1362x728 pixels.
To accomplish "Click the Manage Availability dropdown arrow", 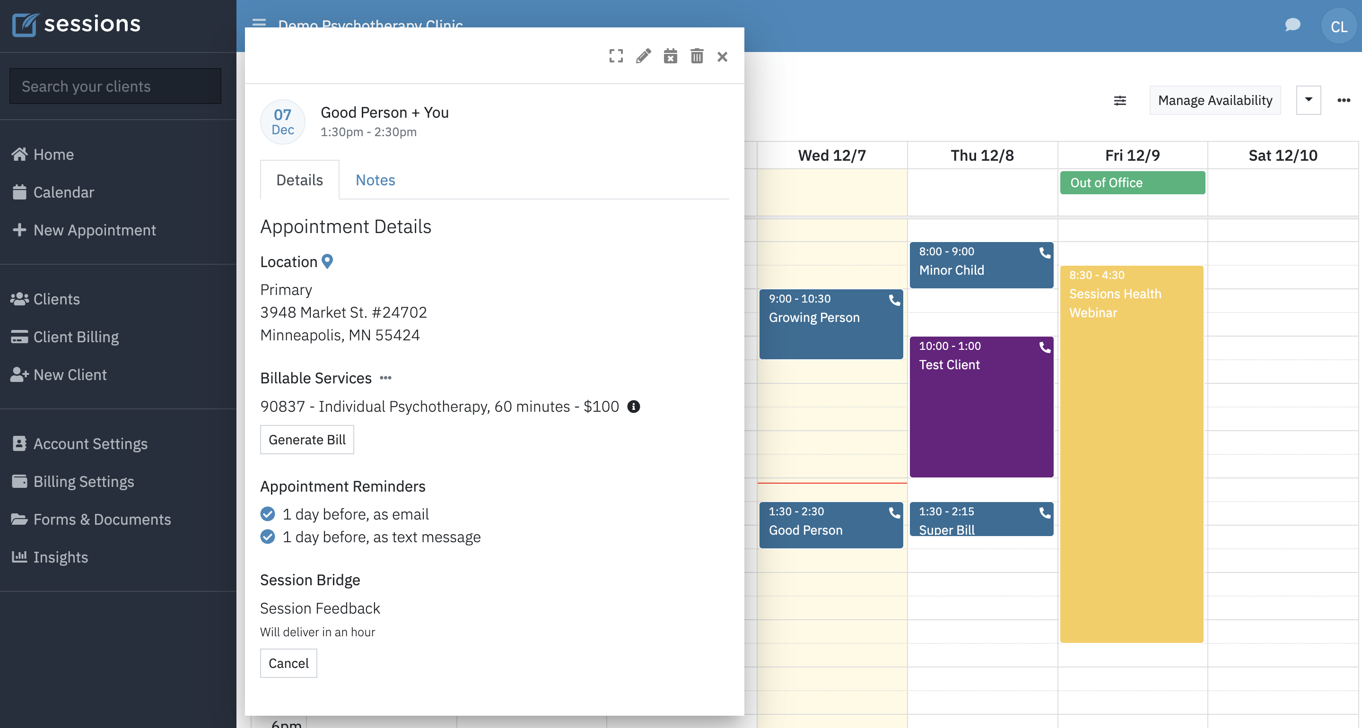I will (1308, 100).
